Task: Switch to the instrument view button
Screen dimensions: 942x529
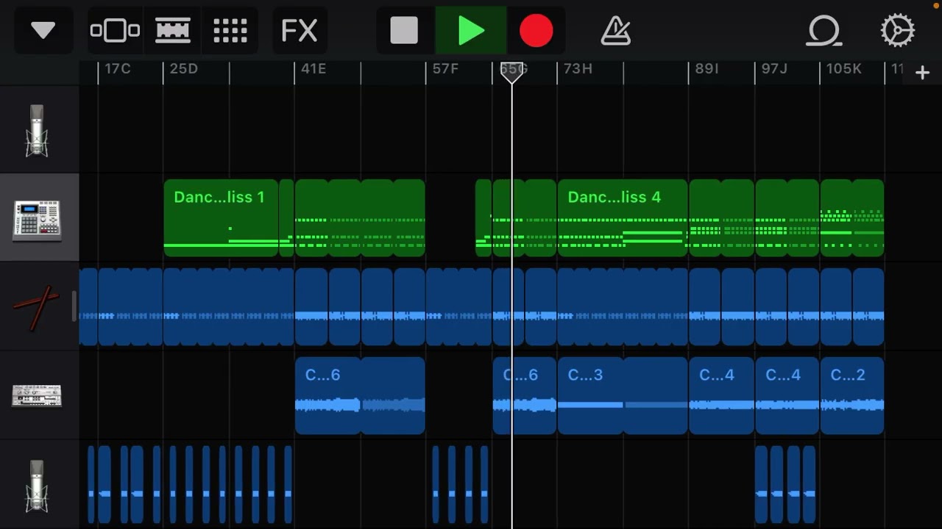Action: pos(115,31)
